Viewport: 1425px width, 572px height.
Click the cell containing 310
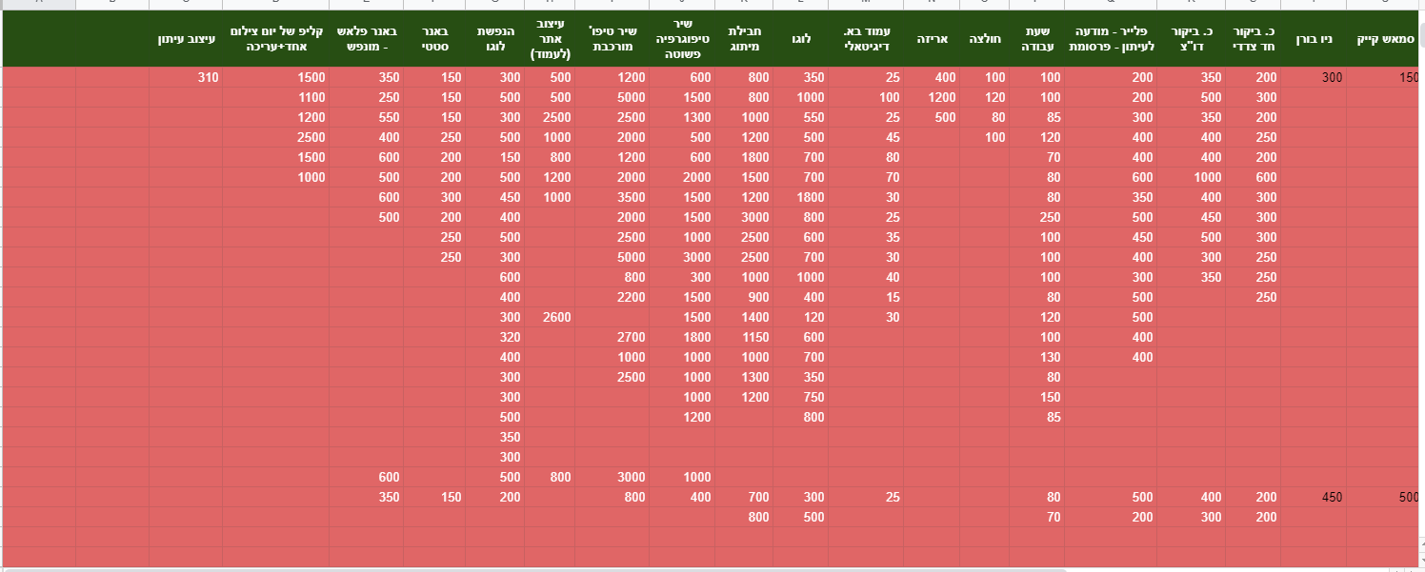tap(186, 77)
